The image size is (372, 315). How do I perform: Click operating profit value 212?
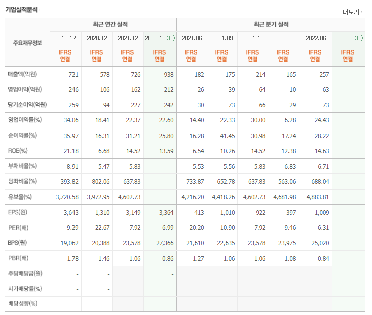point(169,90)
